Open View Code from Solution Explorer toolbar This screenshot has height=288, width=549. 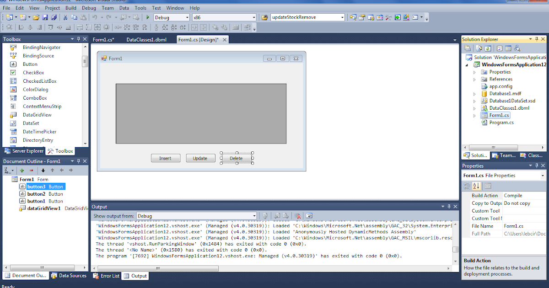pyautogui.click(x=500, y=48)
